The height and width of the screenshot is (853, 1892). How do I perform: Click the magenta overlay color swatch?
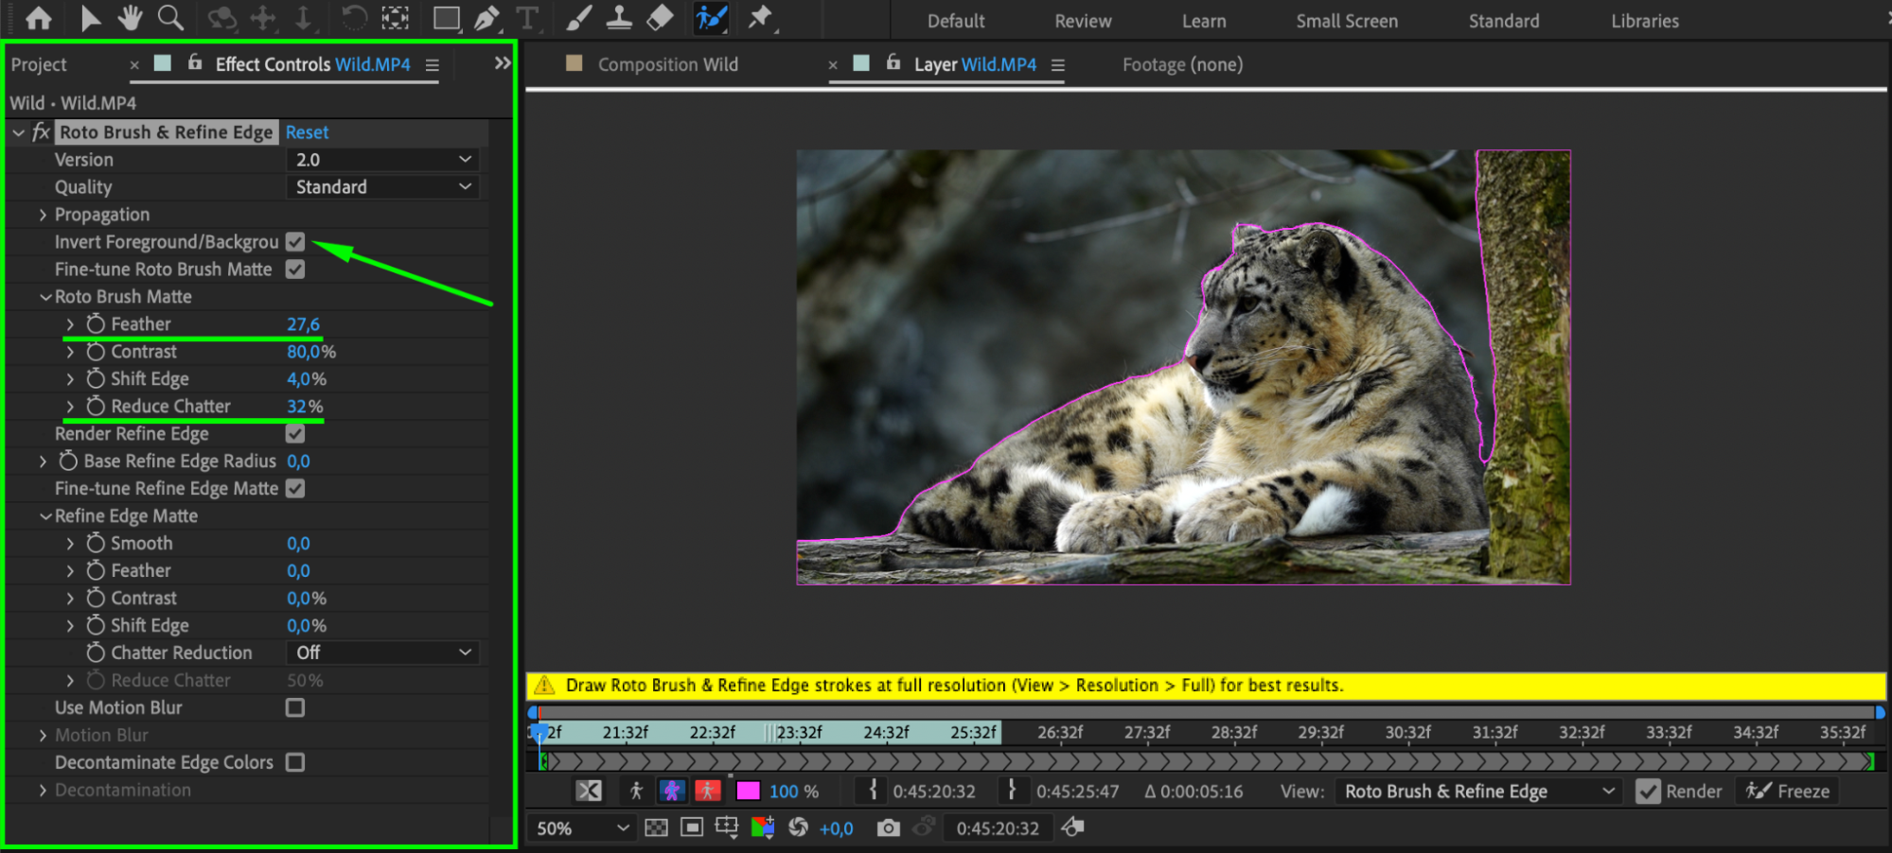pyautogui.click(x=748, y=791)
